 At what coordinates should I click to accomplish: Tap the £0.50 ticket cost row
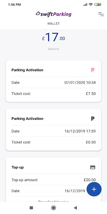53,142
